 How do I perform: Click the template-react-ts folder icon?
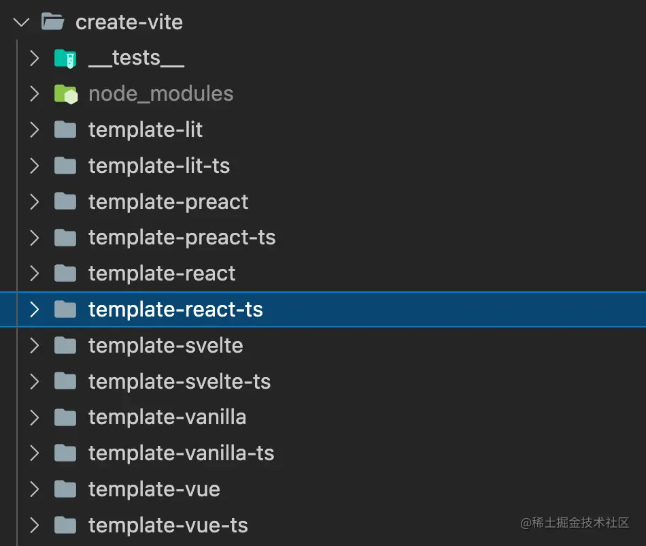[x=65, y=310]
